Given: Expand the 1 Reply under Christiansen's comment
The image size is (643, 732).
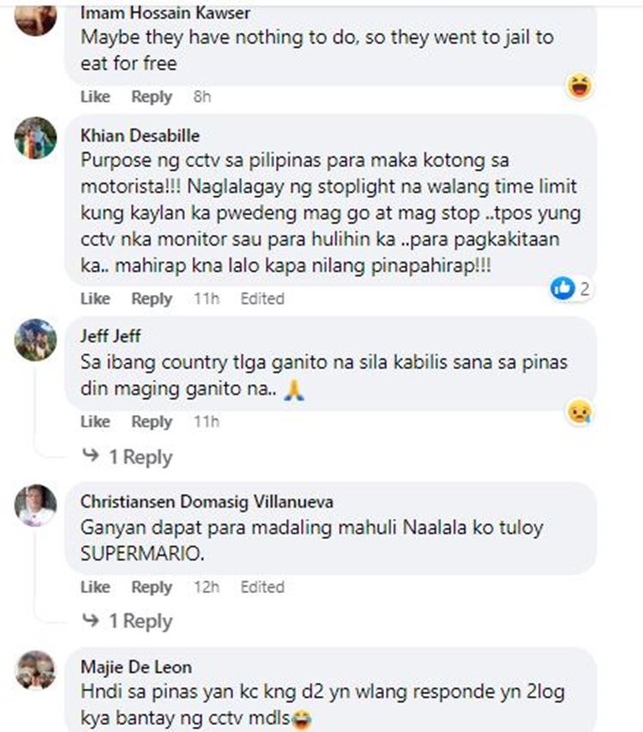Looking at the screenshot, I should pyautogui.click(x=127, y=621).
